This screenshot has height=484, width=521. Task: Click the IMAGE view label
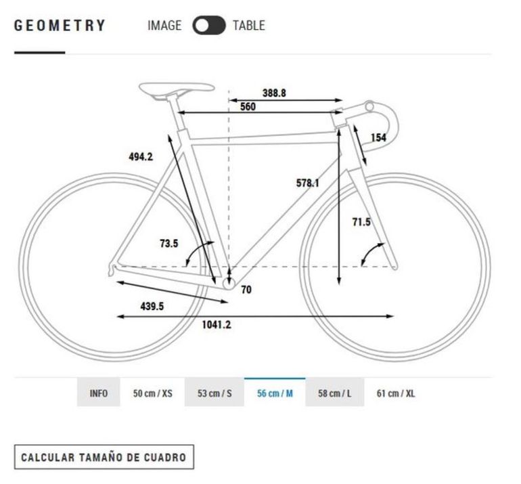pyautogui.click(x=164, y=26)
